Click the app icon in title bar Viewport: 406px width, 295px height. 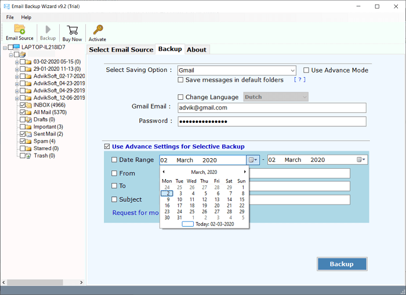pos(7,6)
